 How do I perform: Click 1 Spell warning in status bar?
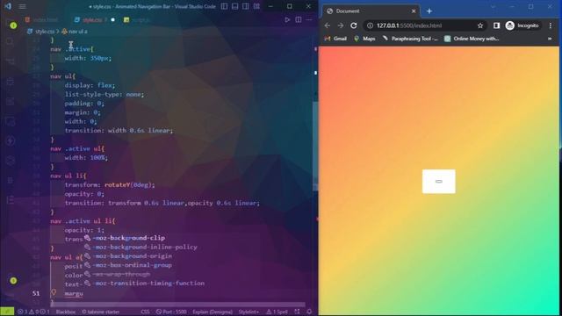277,312
